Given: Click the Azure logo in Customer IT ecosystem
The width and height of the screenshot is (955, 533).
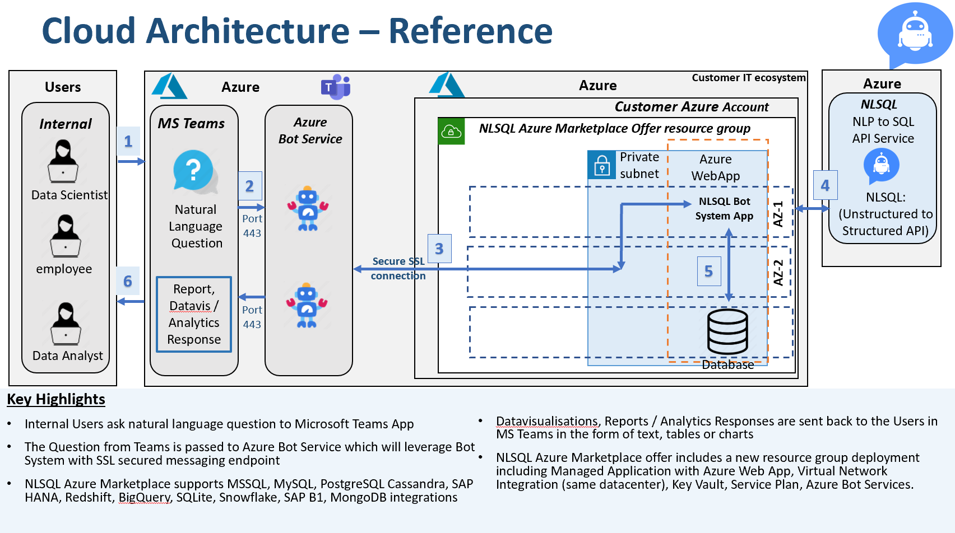Looking at the screenshot, I should tap(447, 85).
